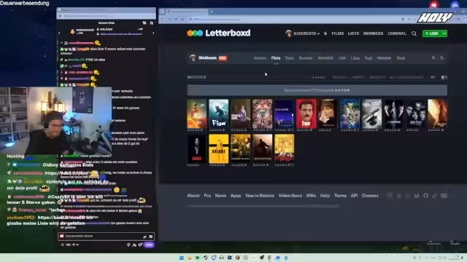Expand the NIEKBEATS account dropdown

(x=306, y=33)
